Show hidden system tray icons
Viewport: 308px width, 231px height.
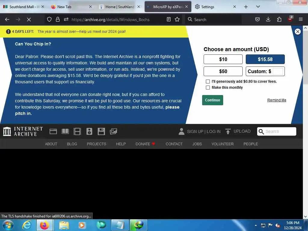click(x=256, y=225)
